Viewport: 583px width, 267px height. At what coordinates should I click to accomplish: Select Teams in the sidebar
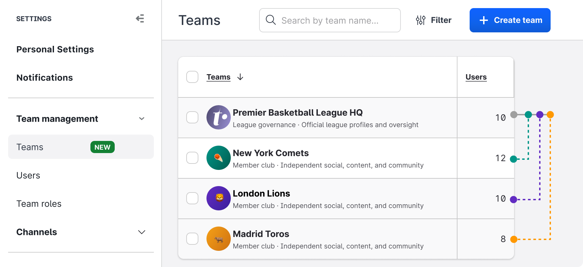pos(81,147)
